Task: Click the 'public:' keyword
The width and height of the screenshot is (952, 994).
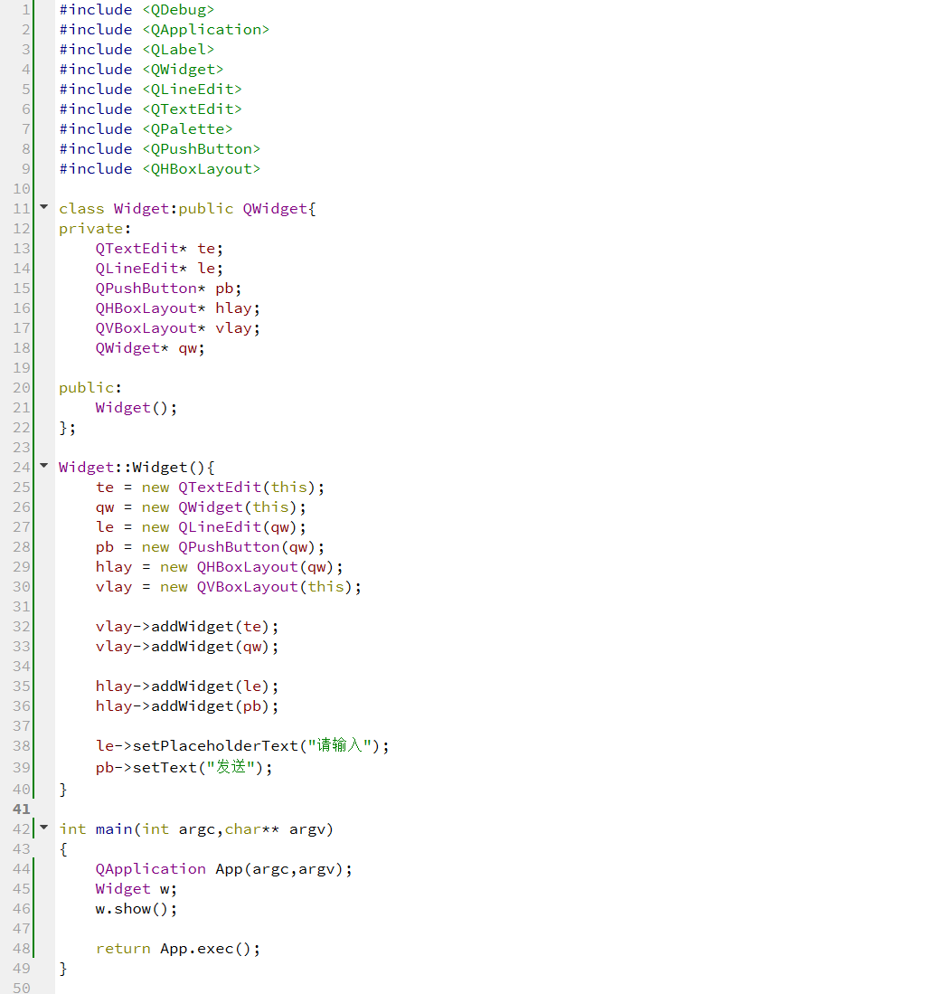Action: coord(90,388)
